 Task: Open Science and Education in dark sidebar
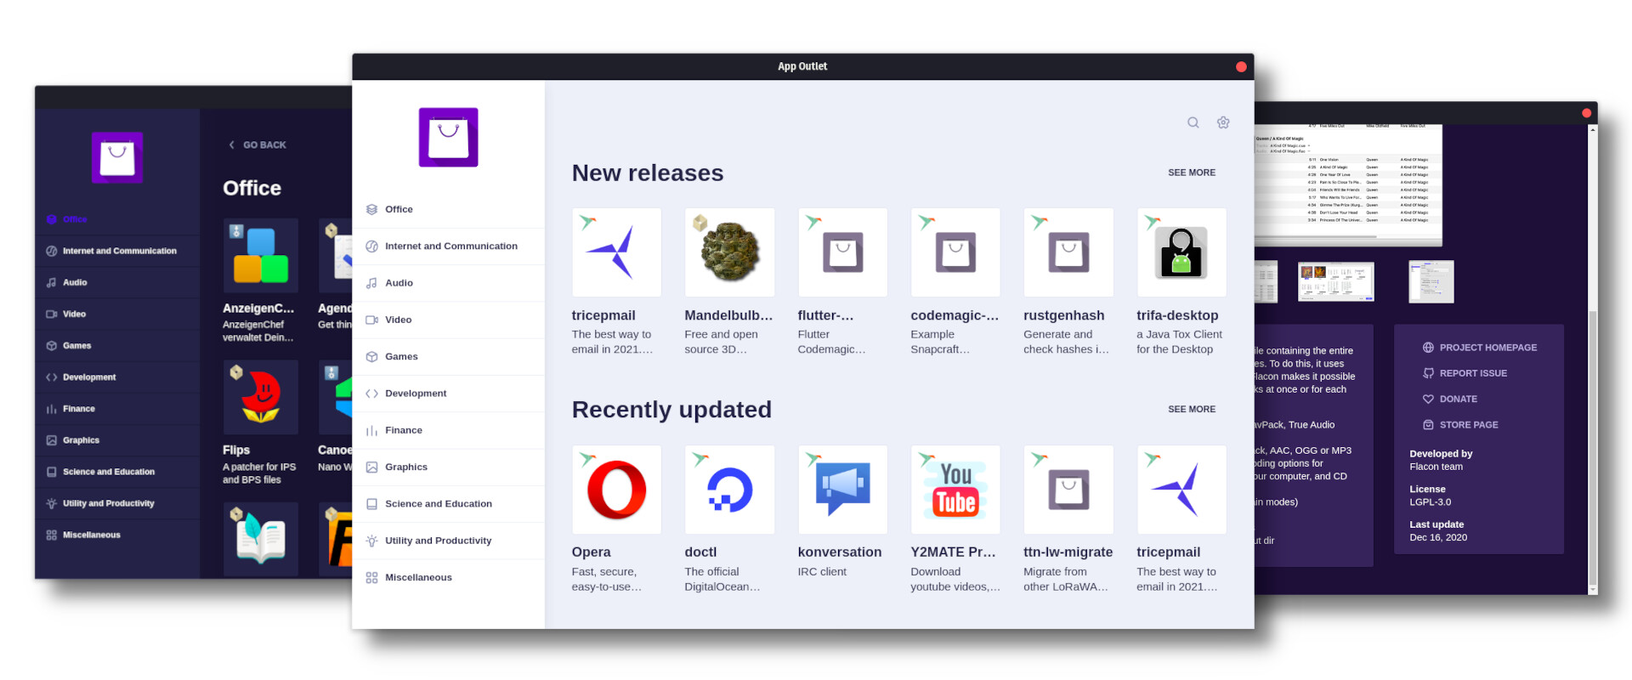pyautogui.click(x=116, y=472)
